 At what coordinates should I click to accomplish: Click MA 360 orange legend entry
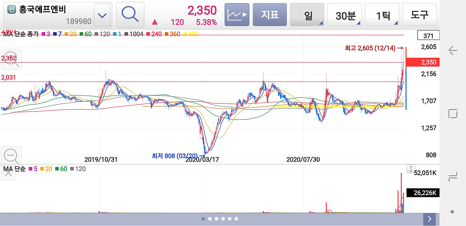[x=172, y=34]
